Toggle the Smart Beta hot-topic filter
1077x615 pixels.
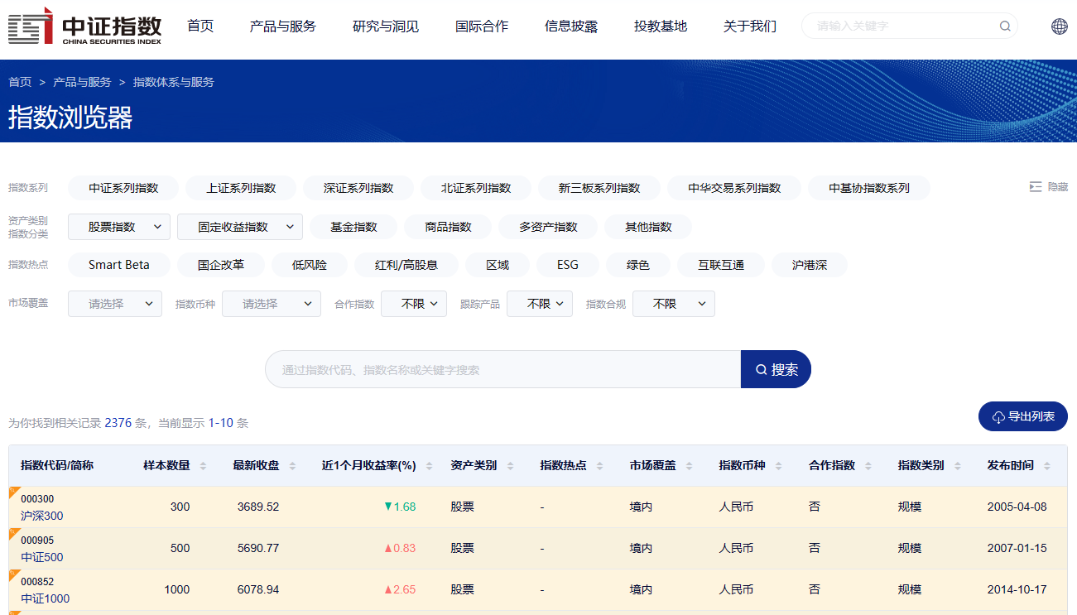[x=117, y=265]
